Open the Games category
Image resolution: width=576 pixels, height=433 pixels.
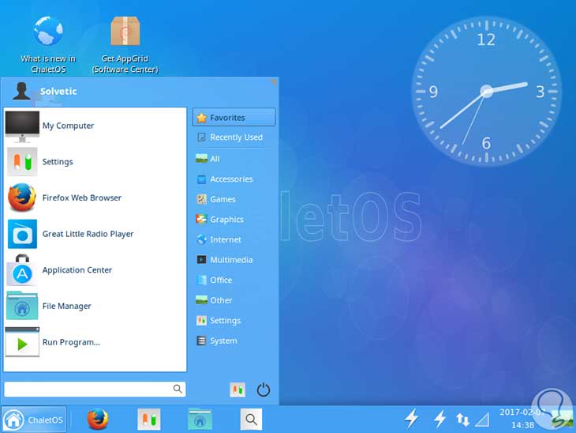(x=234, y=199)
